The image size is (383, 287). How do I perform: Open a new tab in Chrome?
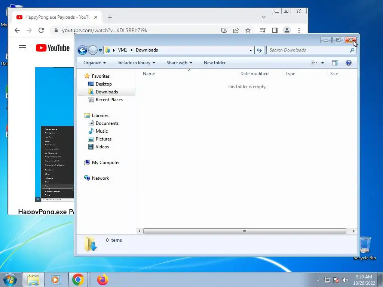coord(110,17)
